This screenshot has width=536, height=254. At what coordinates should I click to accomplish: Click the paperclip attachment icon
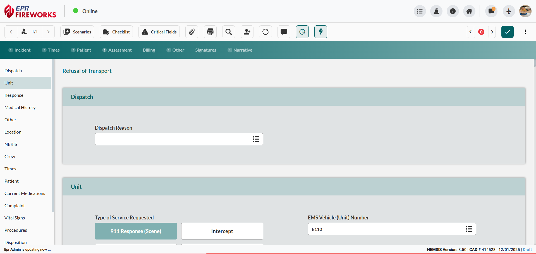click(x=192, y=32)
